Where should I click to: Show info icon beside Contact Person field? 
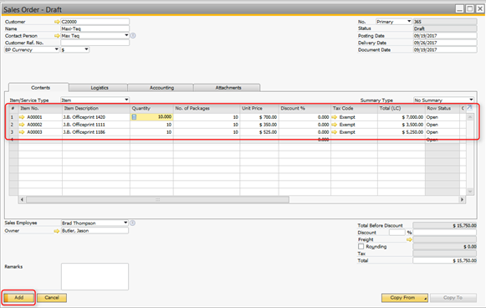pyautogui.click(x=133, y=36)
